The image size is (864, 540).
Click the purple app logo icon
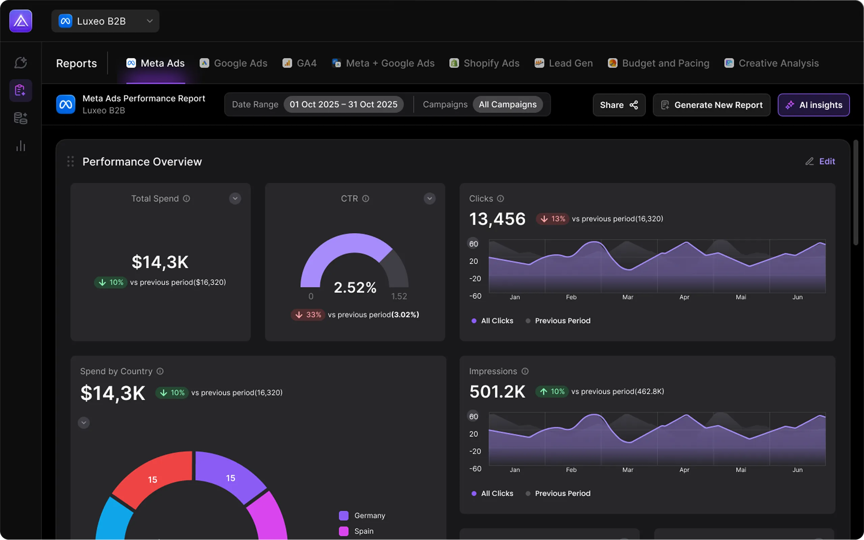pos(21,21)
